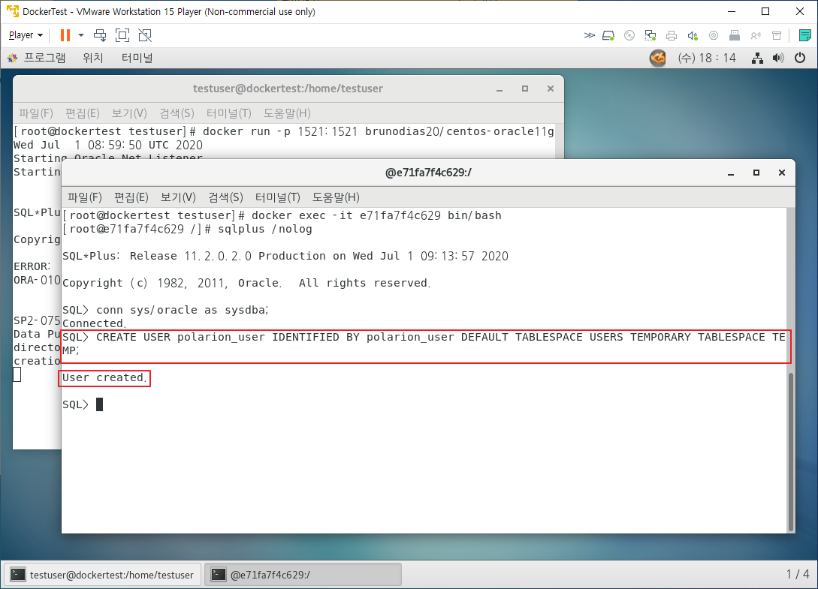The height and width of the screenshot is (589, 818).
Task: Open 편집(E) menu in testuser terminal window
Action: (x=83, y=113)
